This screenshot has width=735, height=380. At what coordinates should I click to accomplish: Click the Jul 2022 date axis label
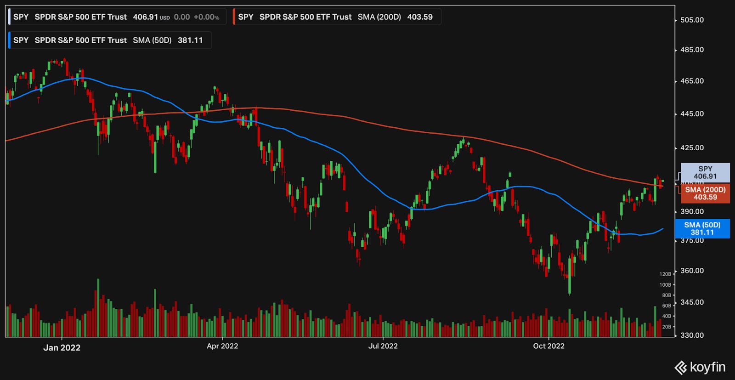383,346
